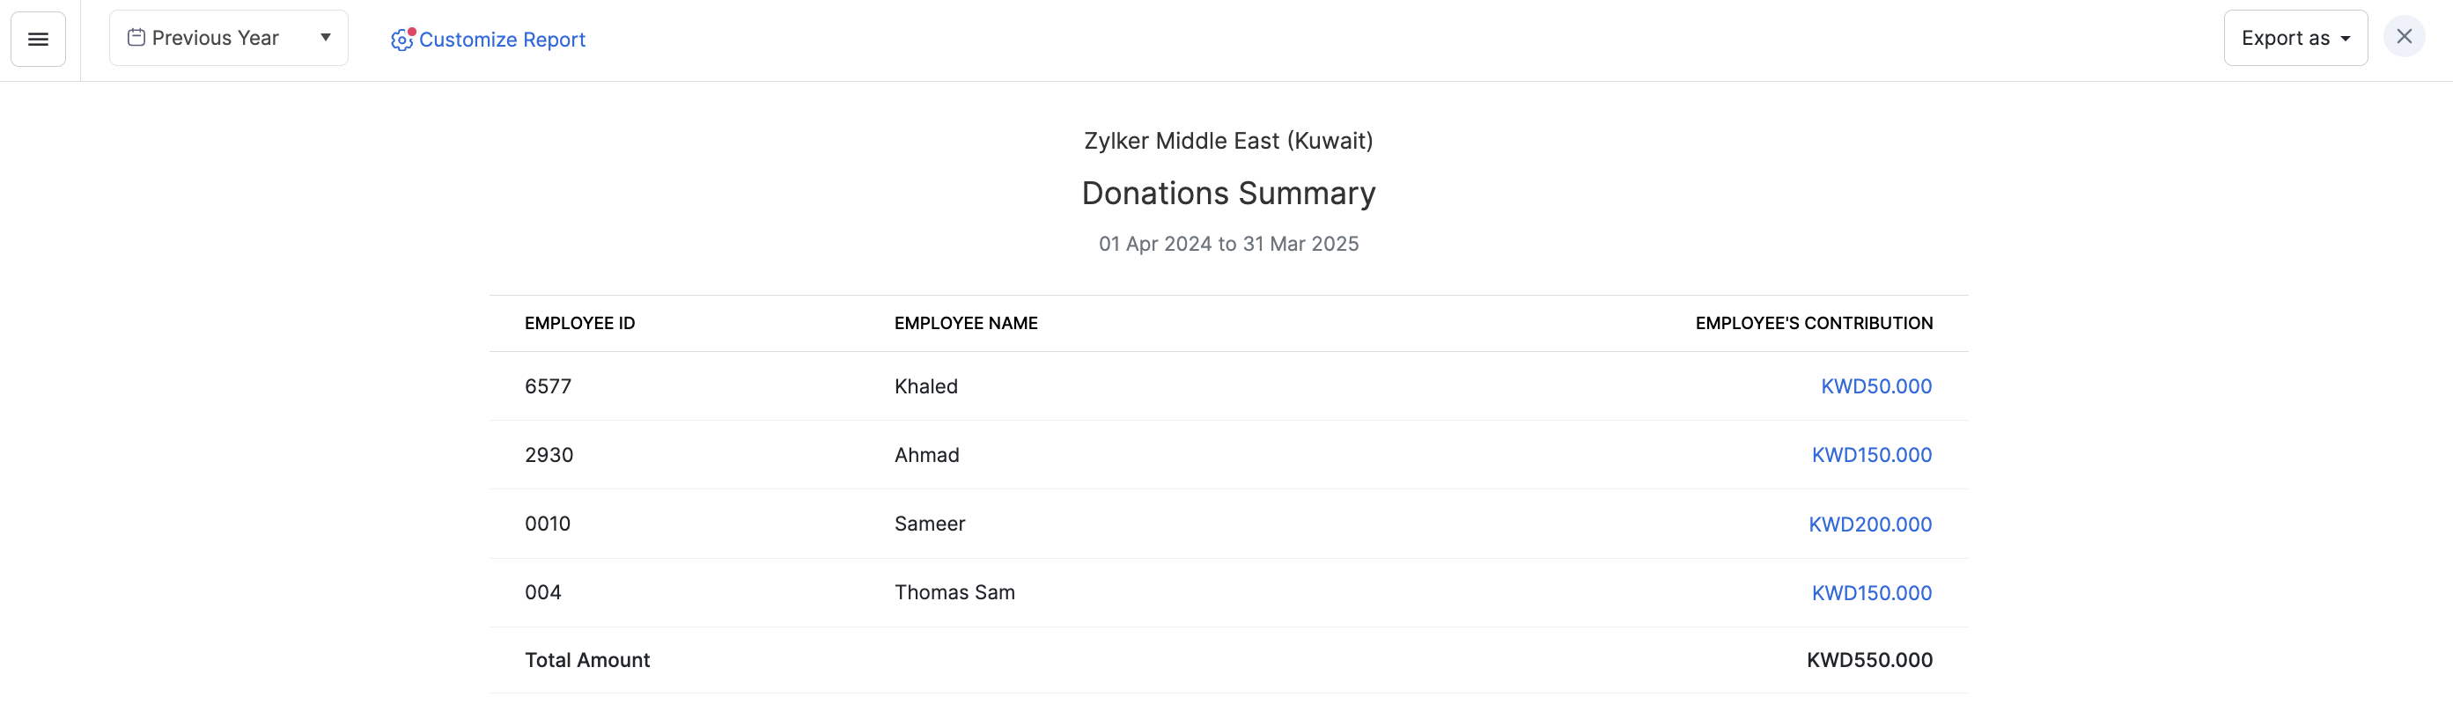Select Sameer's KWD200.000 contribution link
Image resolution: width=2453 pixels, height=704 pixels.
(x=1870, y=524)
